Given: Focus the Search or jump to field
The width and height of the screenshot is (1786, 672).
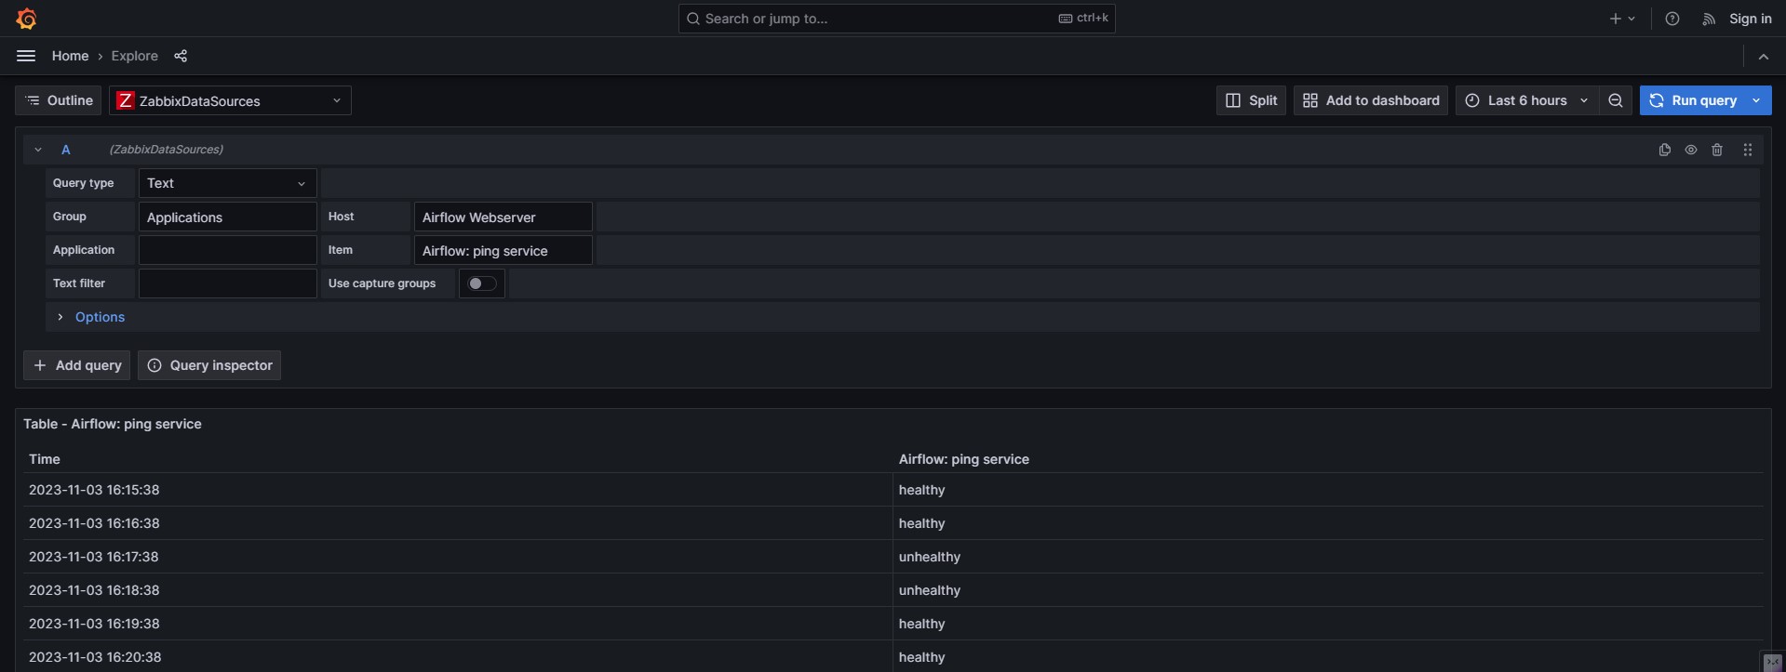Looking at the screenshot, I should [x=896, y=19].
